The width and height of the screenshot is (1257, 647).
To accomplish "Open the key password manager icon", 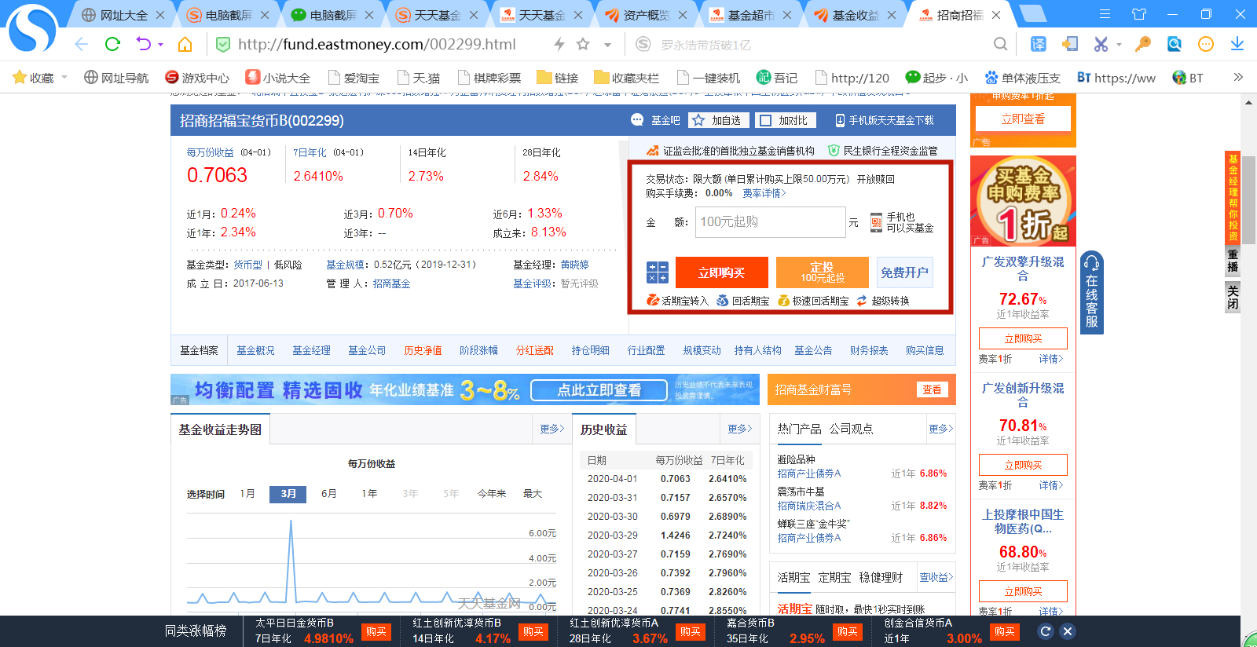I will (x=1143, y=44).
